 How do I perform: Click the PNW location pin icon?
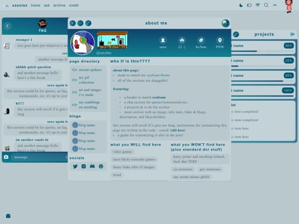coord(220,40)
